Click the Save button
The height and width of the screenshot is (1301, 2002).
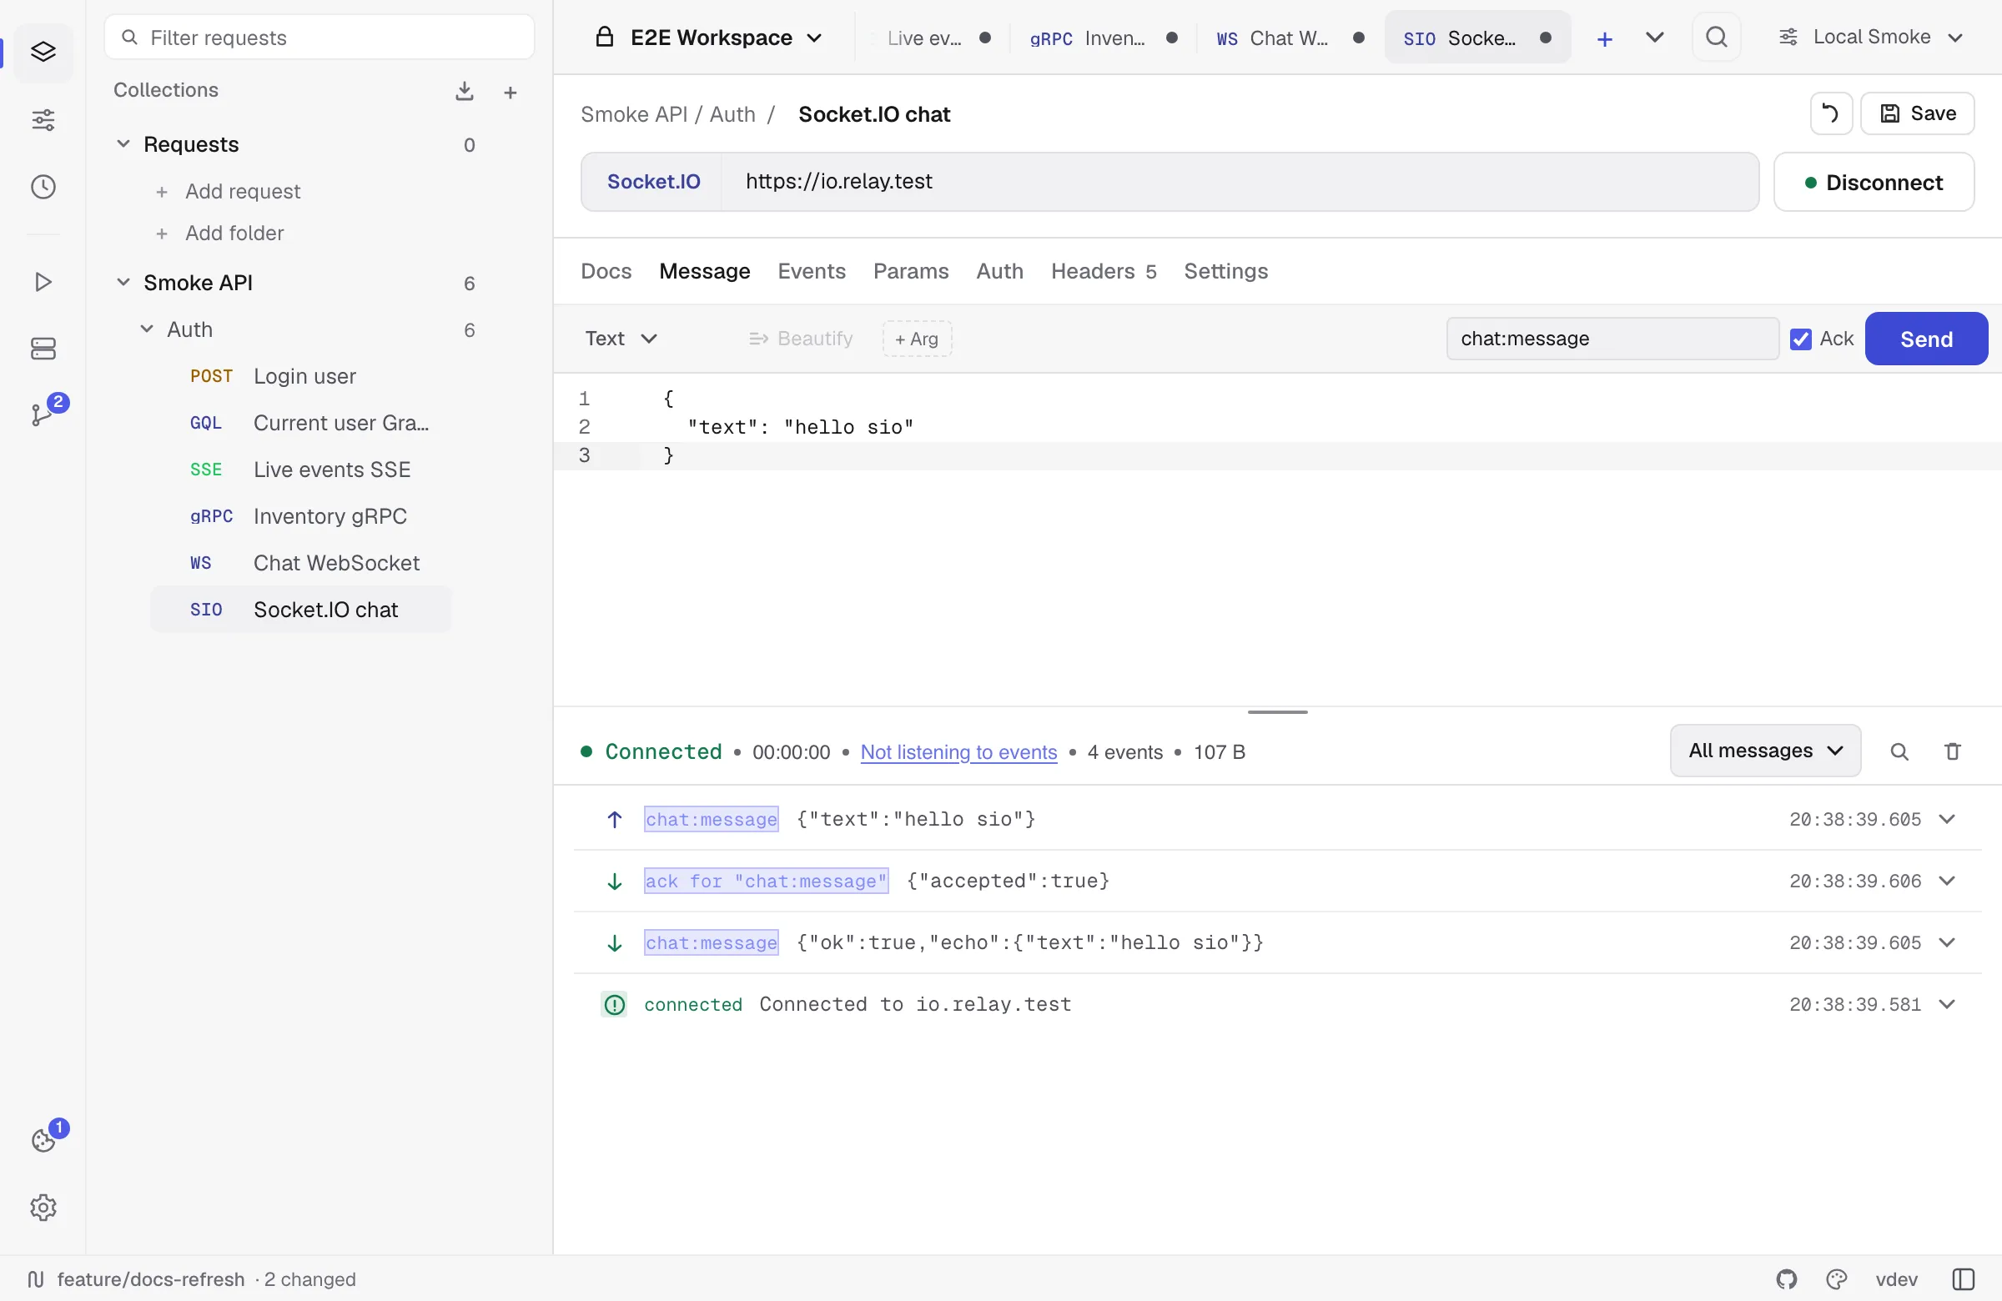pos(1917,113)
